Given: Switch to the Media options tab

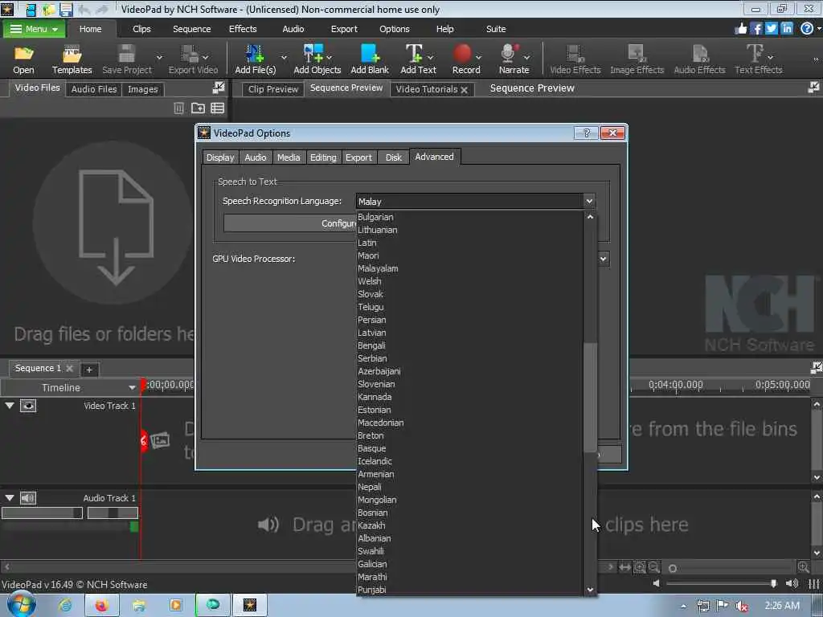Looking at the screenshot, I should (289, 157).
